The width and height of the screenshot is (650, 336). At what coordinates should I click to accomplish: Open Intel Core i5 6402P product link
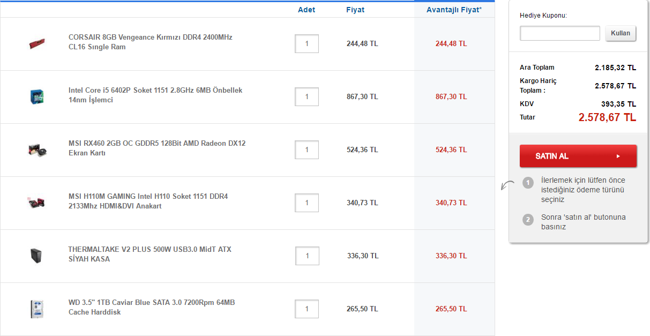pyautogui.click(x=155, y=95)
